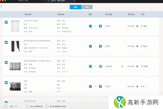163x109 pixels.
Task: Open 美间链接 globe icon for ¥188 item
Action: pyautogui.click(x=137, y=26)
